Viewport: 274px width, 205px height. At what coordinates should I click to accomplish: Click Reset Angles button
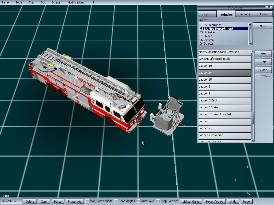[x=214, y=201]
